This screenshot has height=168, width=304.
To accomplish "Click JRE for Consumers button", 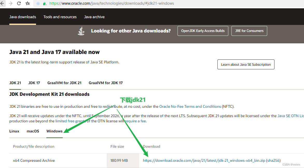I will [249, 31].
